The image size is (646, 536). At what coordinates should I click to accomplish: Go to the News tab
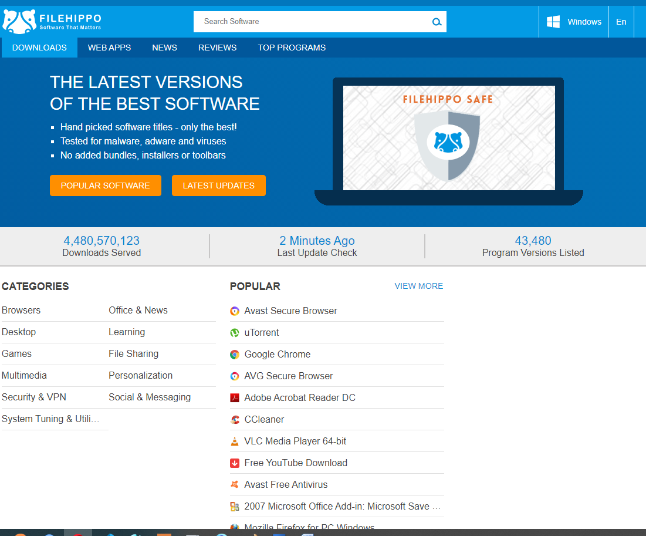pos(164,48)
